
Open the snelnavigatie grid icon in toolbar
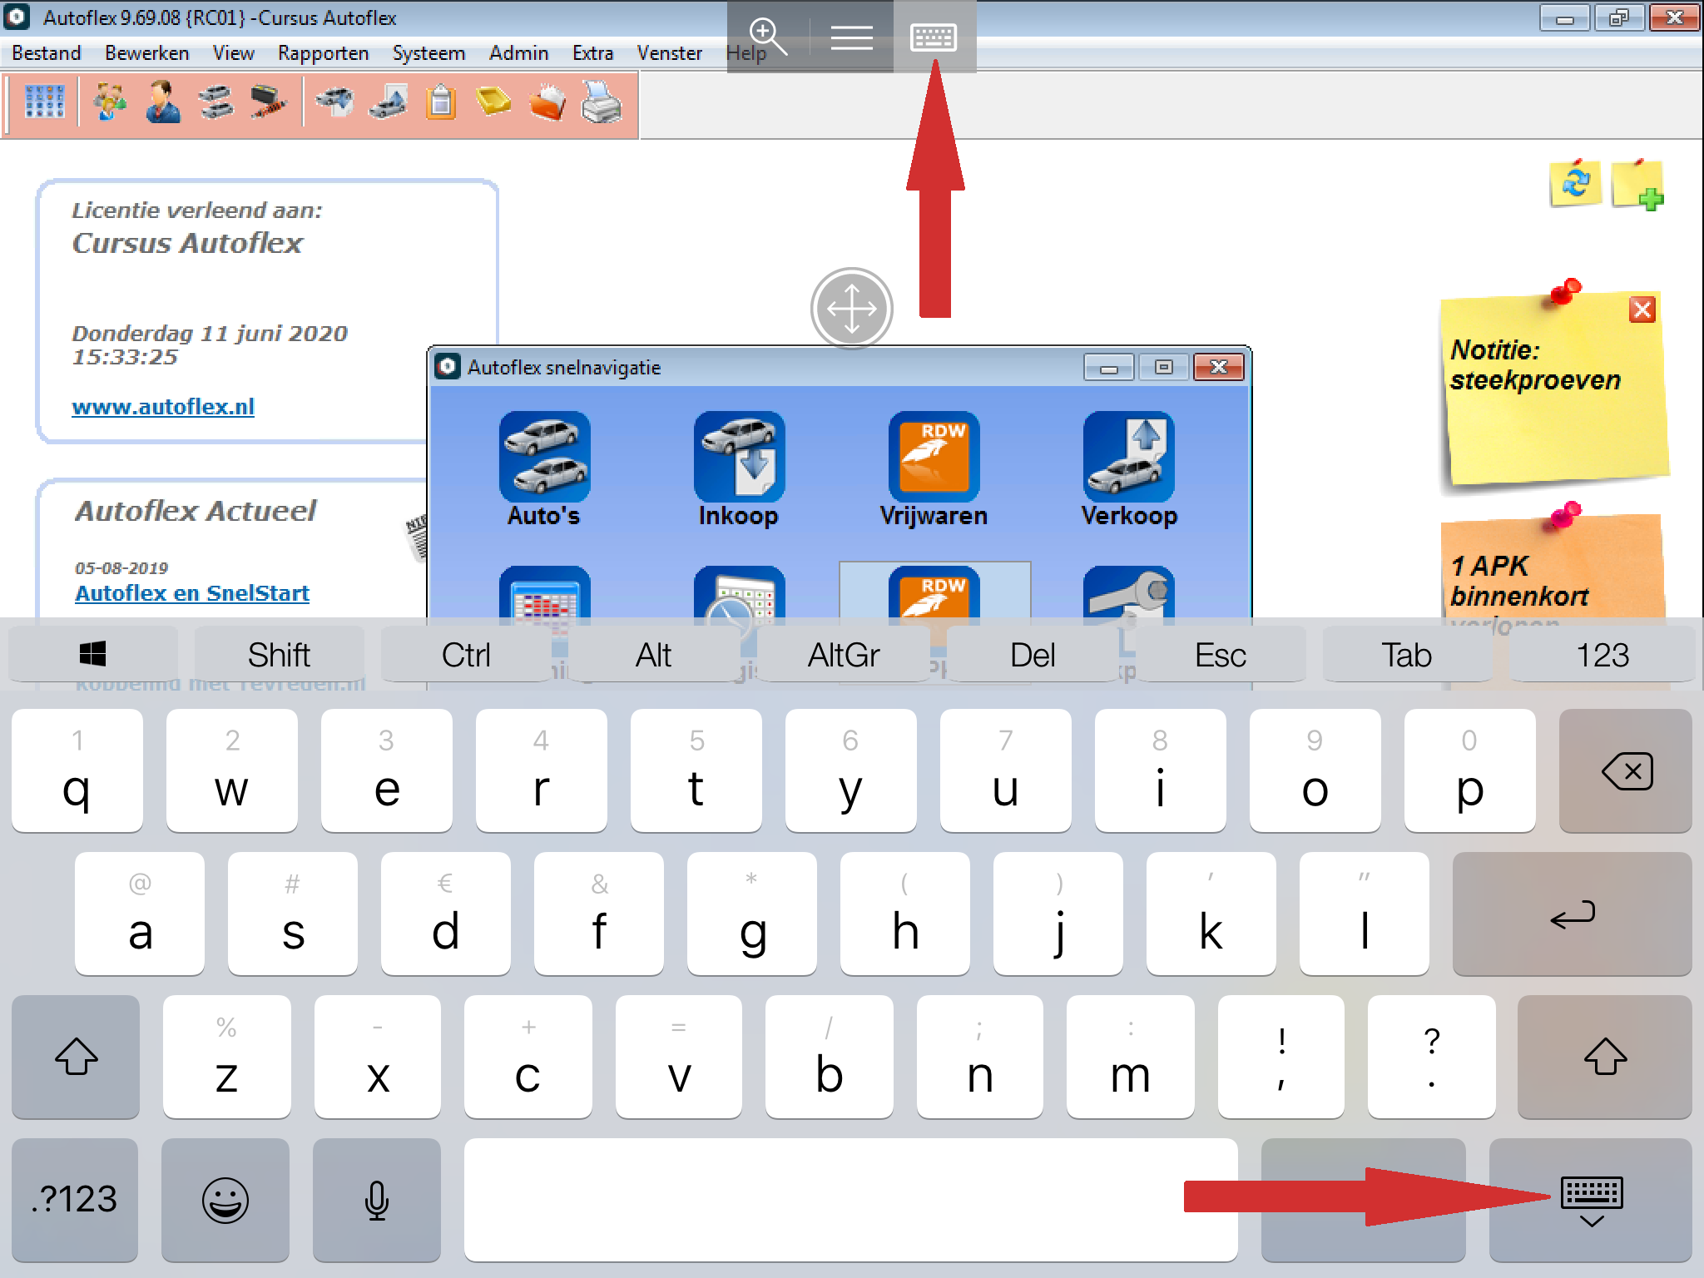point(45,102)
